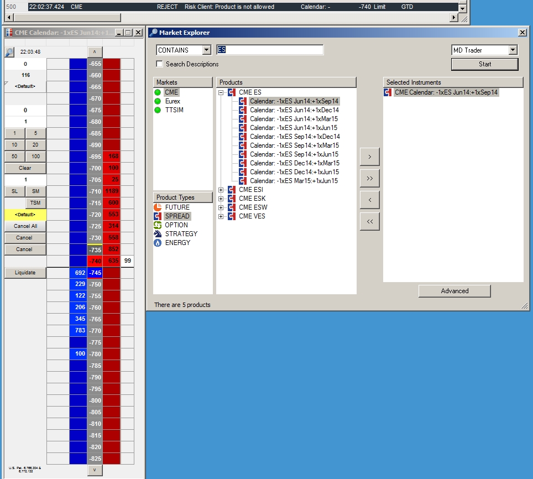This screenshot has height=479, width=533.
Task: Select the ENERGY product type
Action: click(177, 243)
